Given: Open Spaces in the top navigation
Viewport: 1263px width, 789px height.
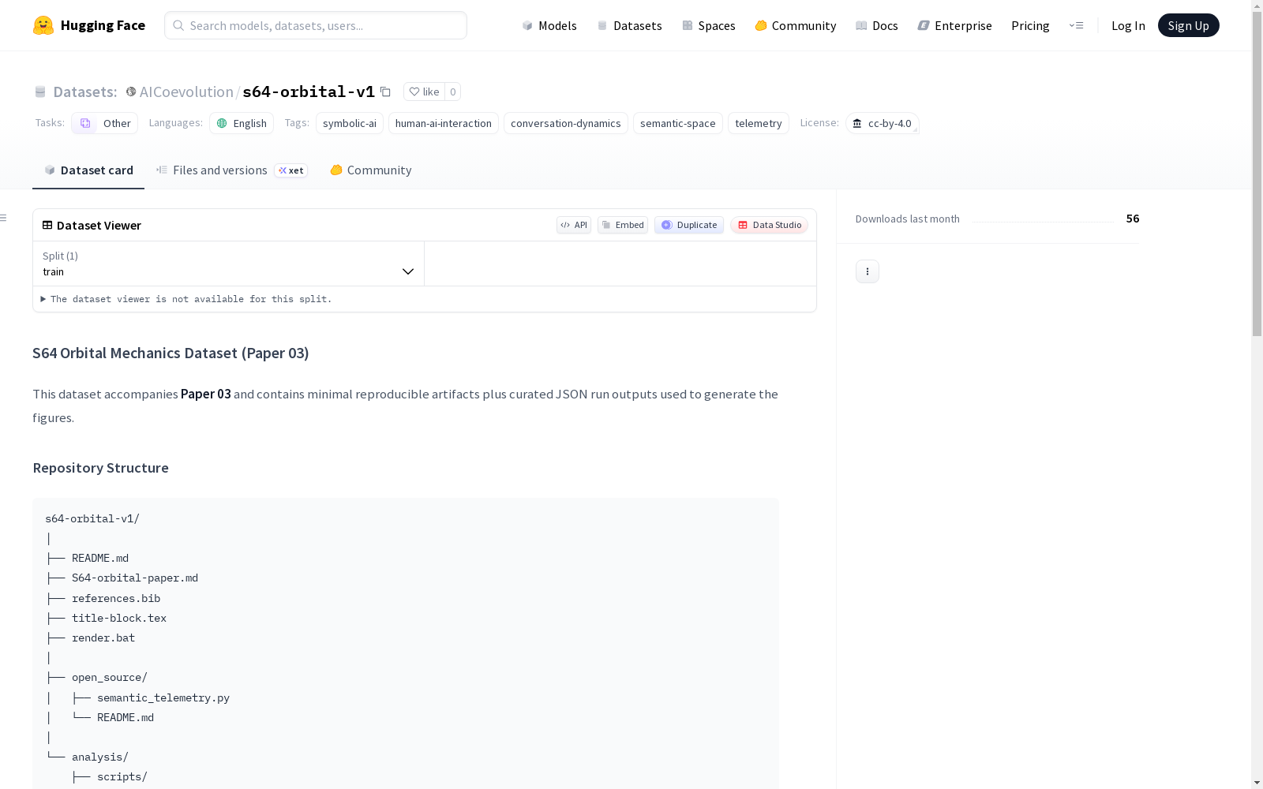Looking at the screenshot, I should pos(708,25).
